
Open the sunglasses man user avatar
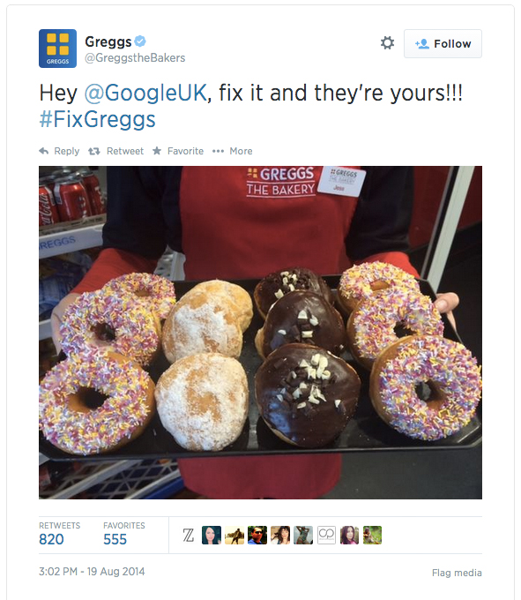[257, 535]
